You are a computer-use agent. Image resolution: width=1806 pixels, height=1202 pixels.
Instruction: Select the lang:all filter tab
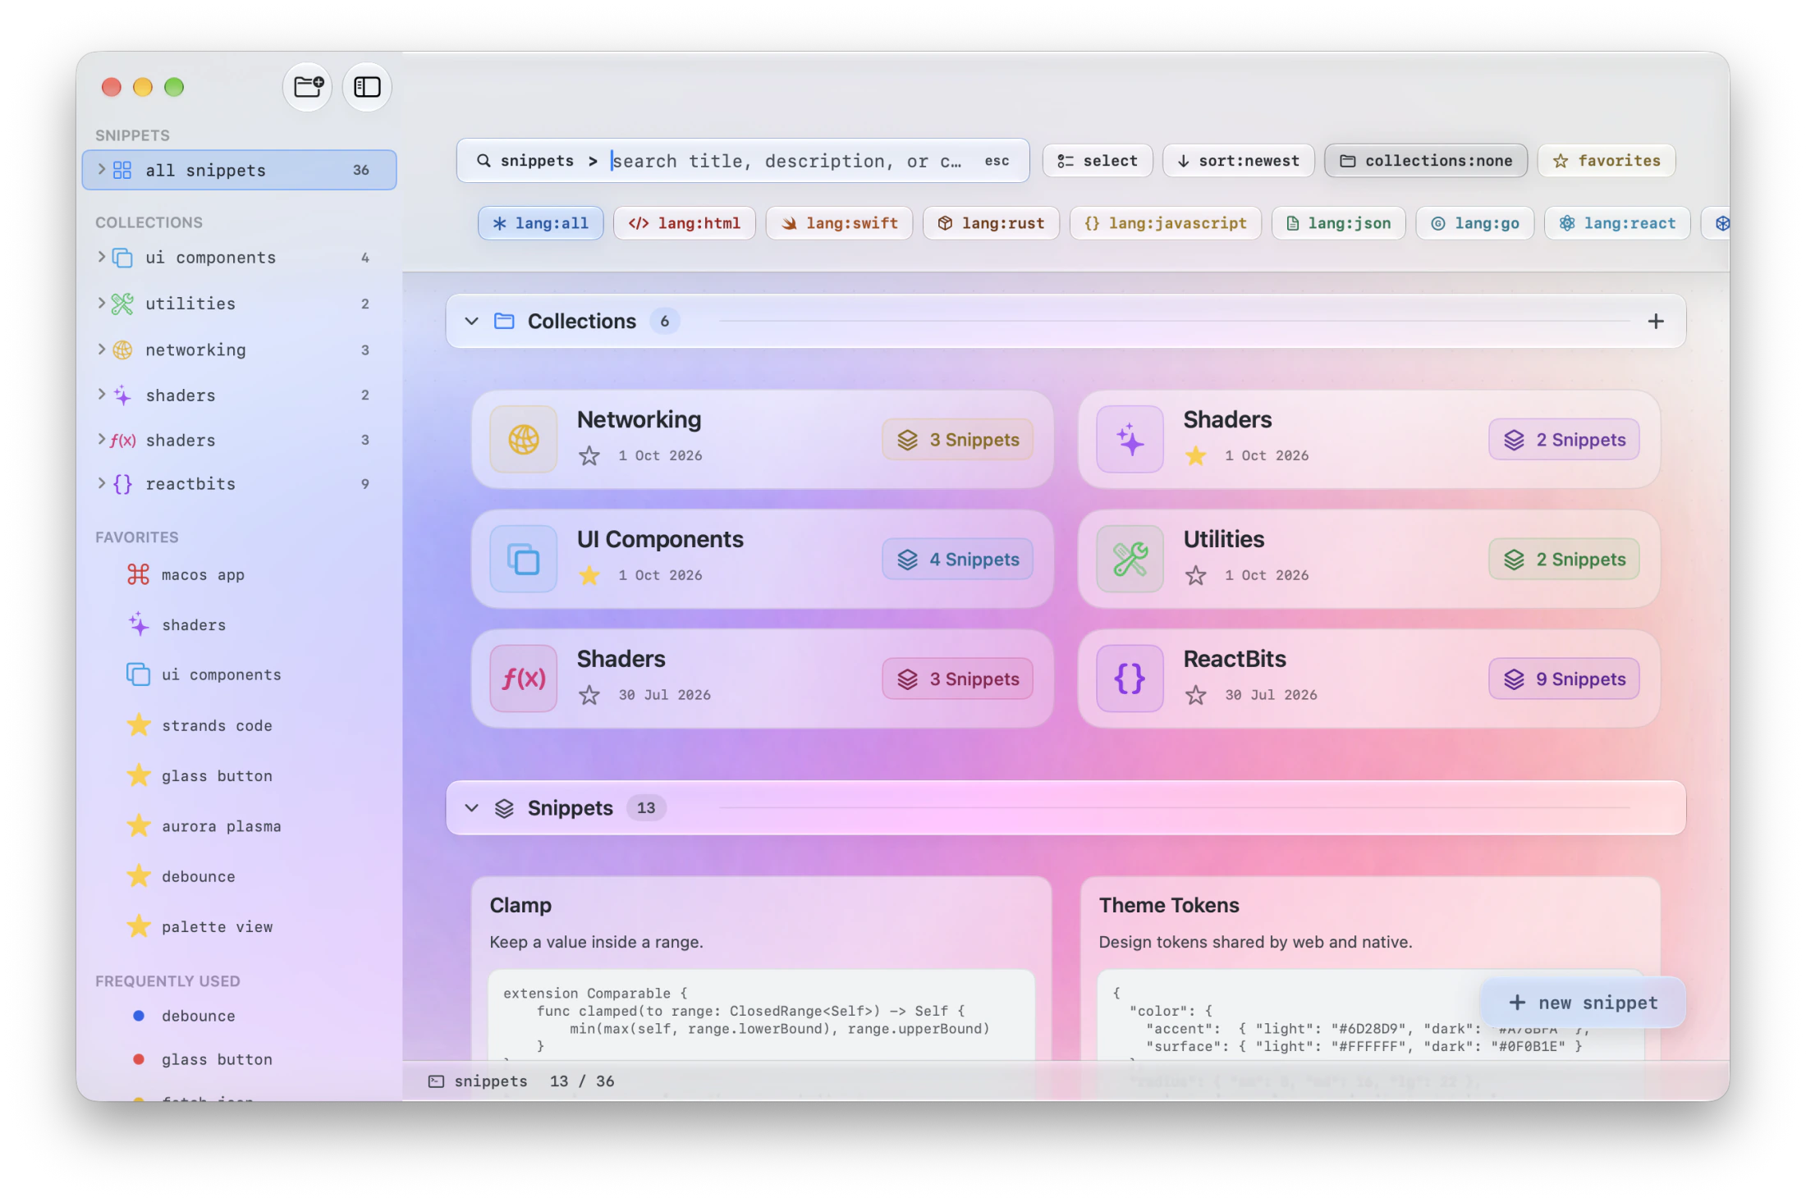[541, 223]
